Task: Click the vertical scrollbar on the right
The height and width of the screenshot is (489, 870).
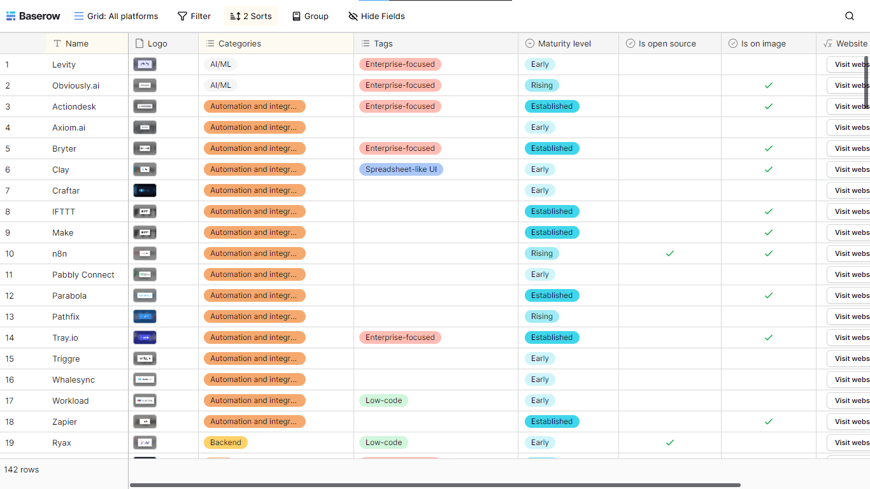Action: pos(866,81)
